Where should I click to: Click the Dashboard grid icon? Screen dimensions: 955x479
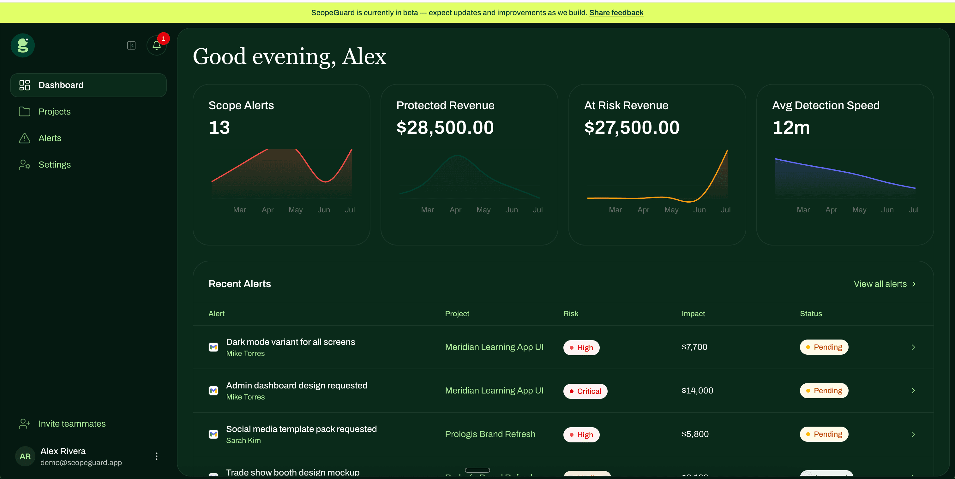(24, 85)
